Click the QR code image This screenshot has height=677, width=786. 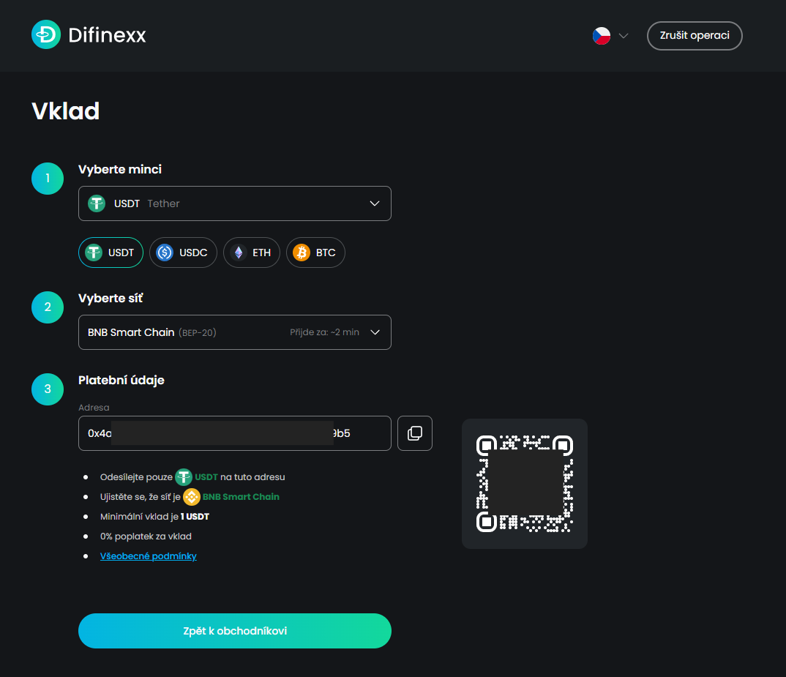click(x=524, y=484)
